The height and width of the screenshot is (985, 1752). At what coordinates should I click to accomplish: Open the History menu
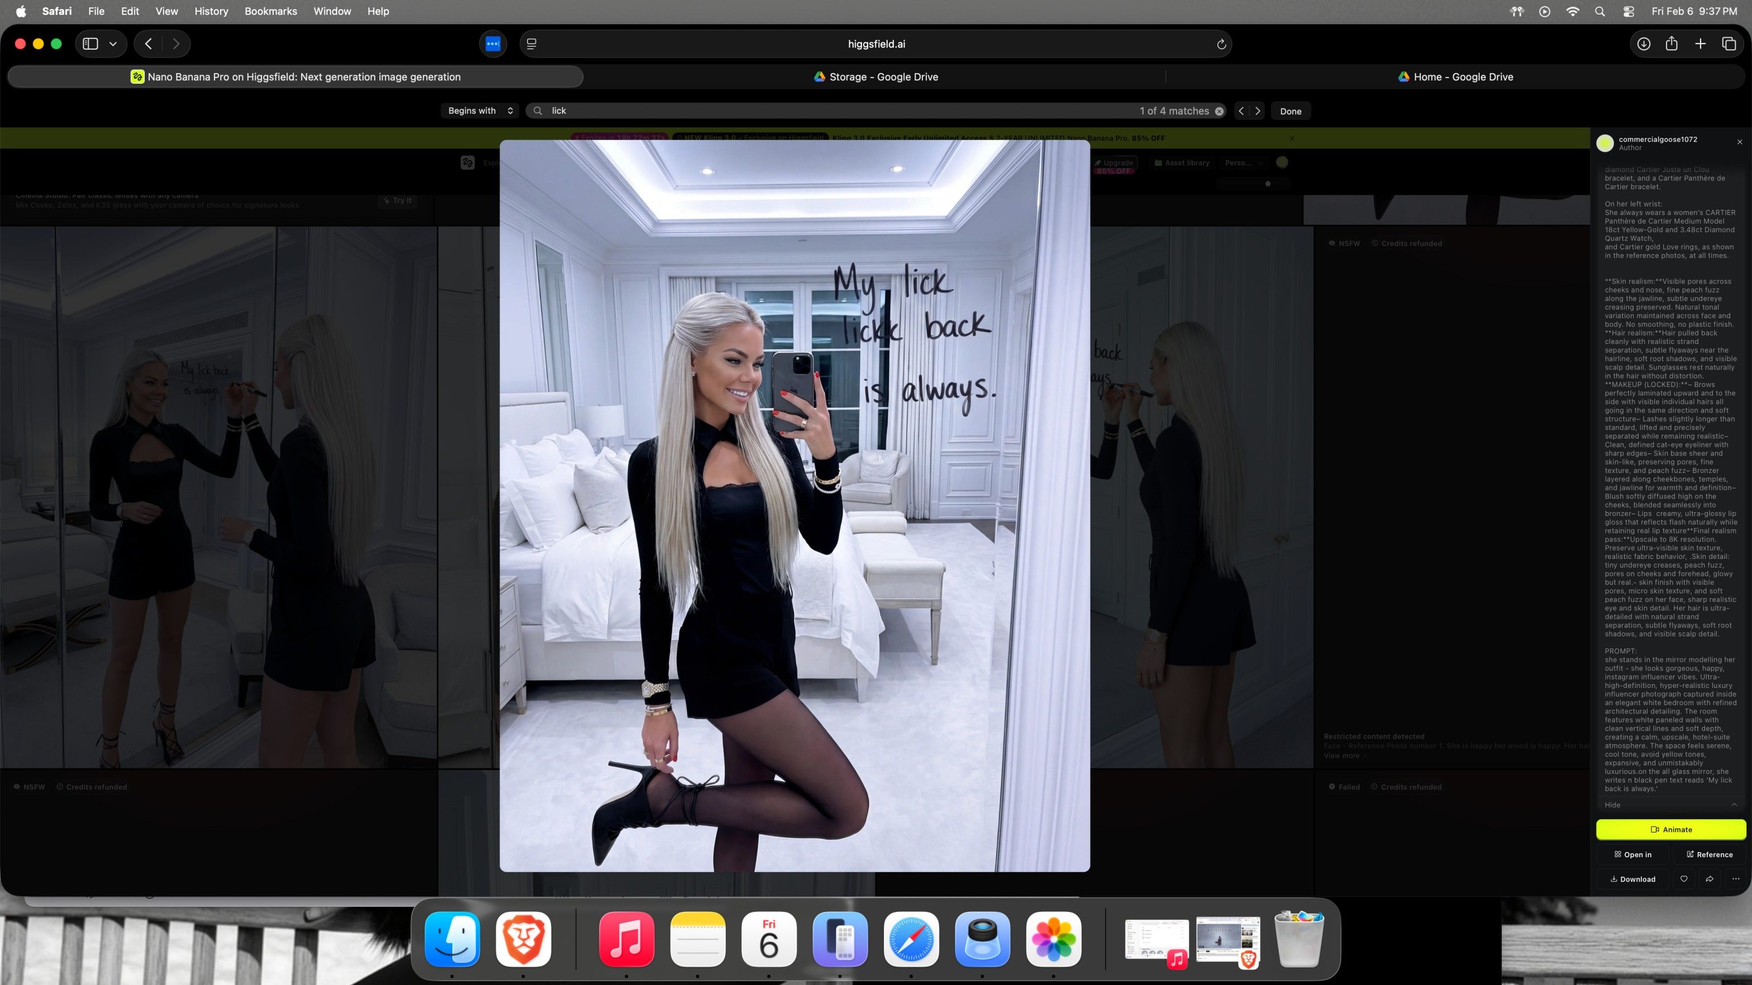[x=211, y=11]
